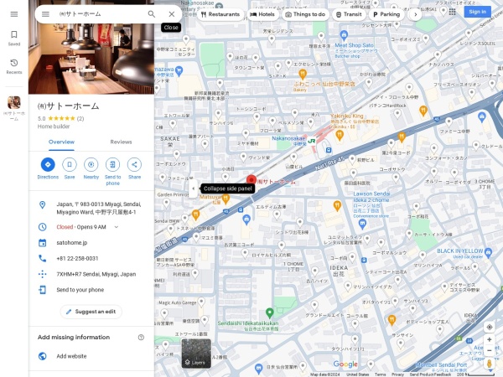503x377 pixels.
Task: Filter map by Things to do chip
Action: tap(305, 14)
